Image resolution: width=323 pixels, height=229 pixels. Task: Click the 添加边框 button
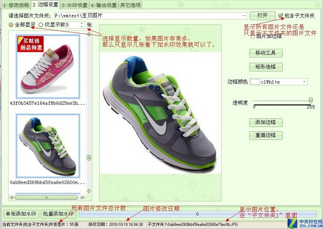coord(266,123)
